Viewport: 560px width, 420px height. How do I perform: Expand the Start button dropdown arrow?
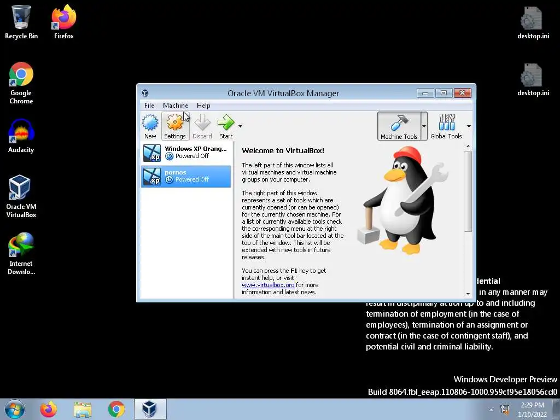click(241, 126)
